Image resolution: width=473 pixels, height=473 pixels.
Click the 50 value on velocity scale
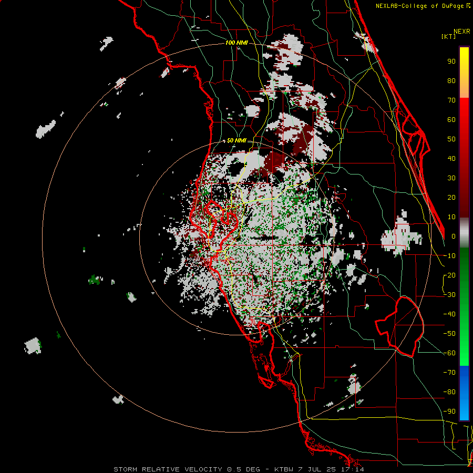tap(451, 139)
